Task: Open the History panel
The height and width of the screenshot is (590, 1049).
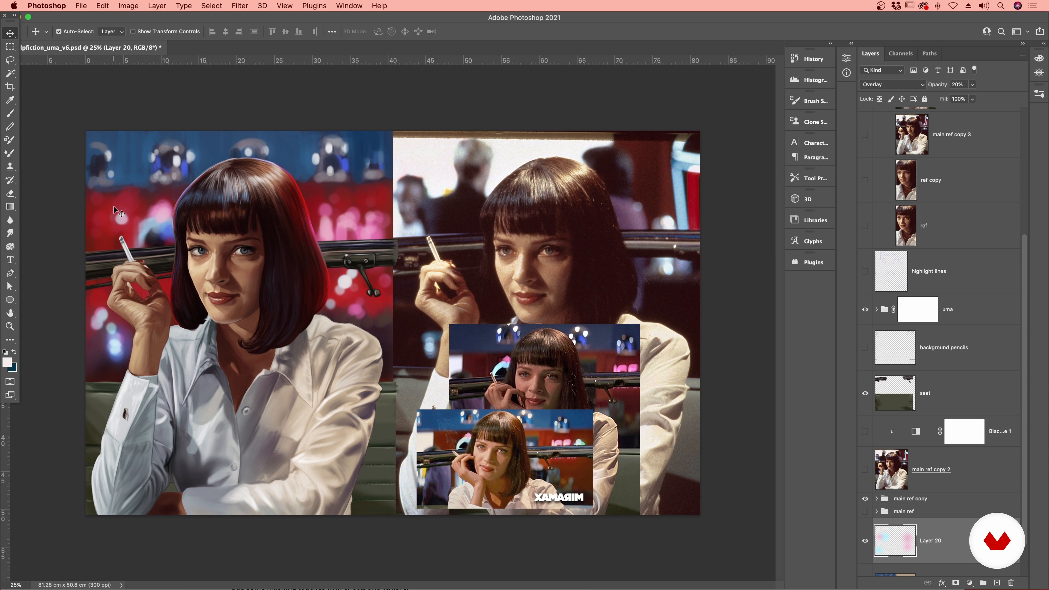Action: point(810,59)
